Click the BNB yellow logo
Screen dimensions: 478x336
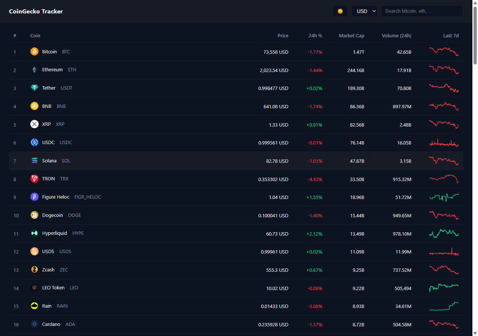click(x=34, y=106)
